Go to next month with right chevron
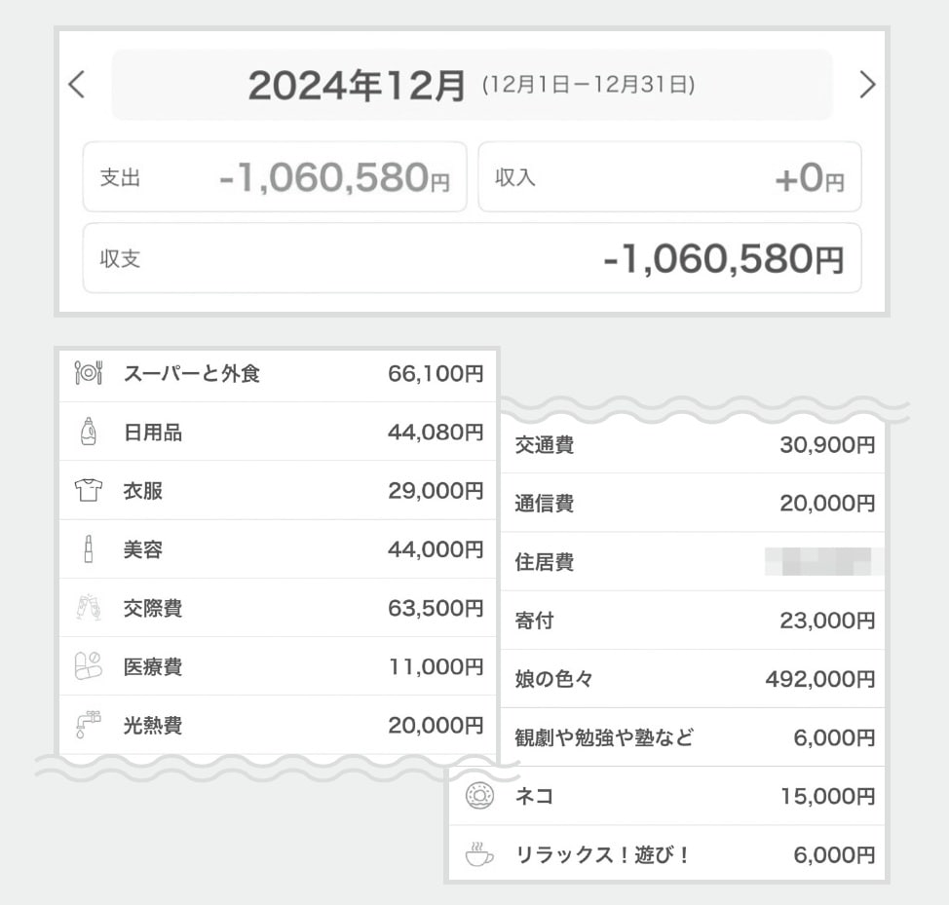949x905 pixels. [x=866, y=86]
